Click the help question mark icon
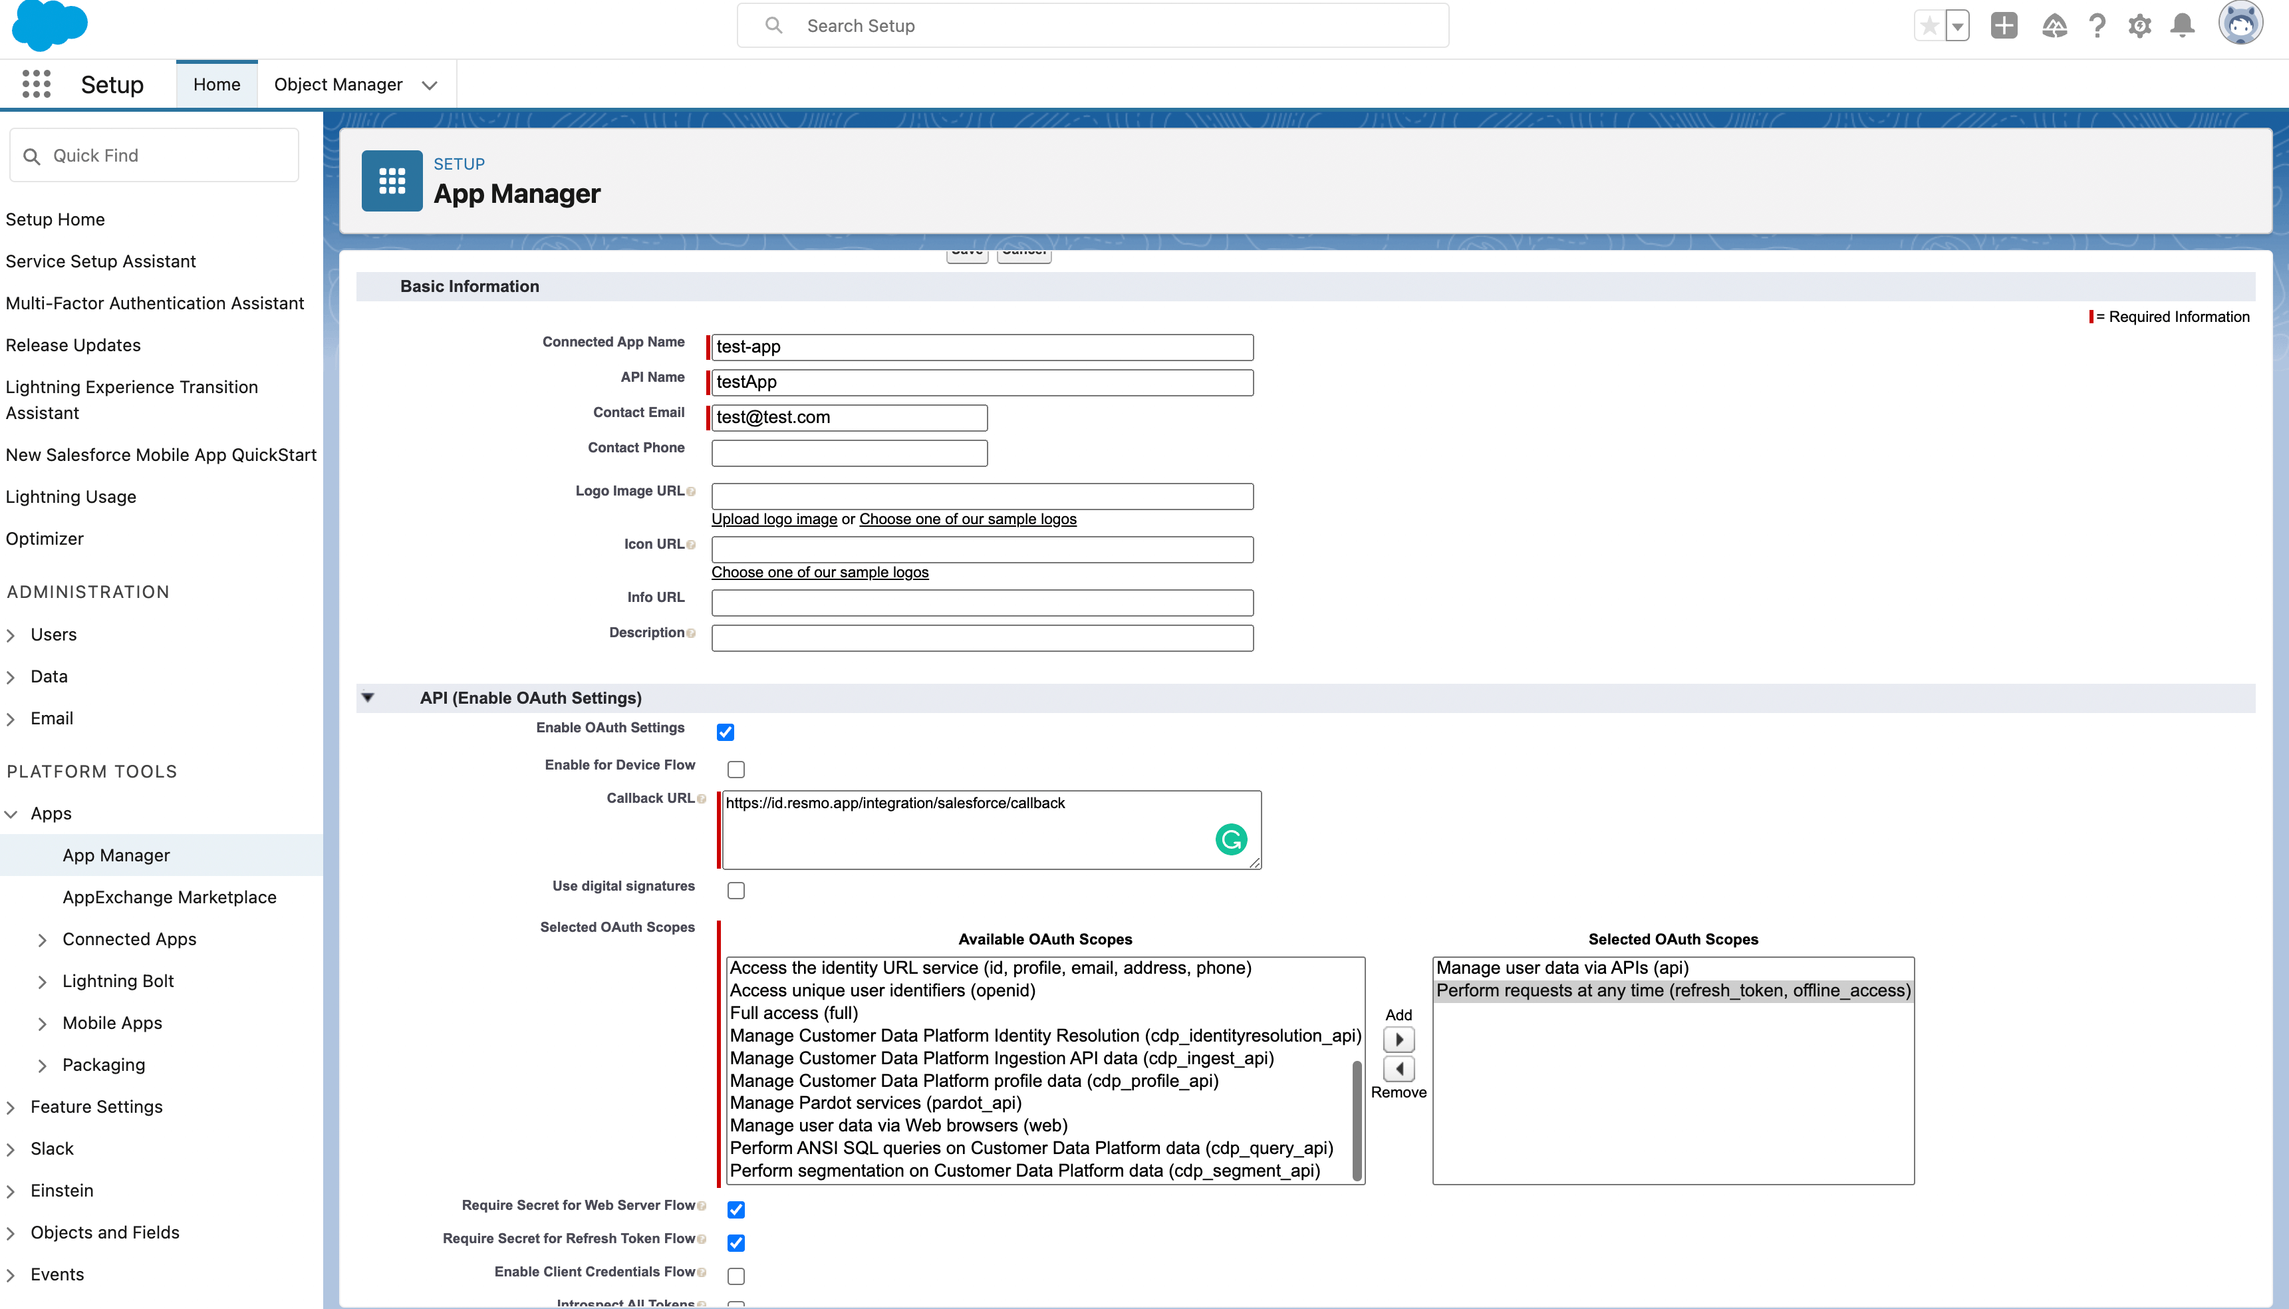Screen dimensions: 2289x1309 pos(2097,25)
